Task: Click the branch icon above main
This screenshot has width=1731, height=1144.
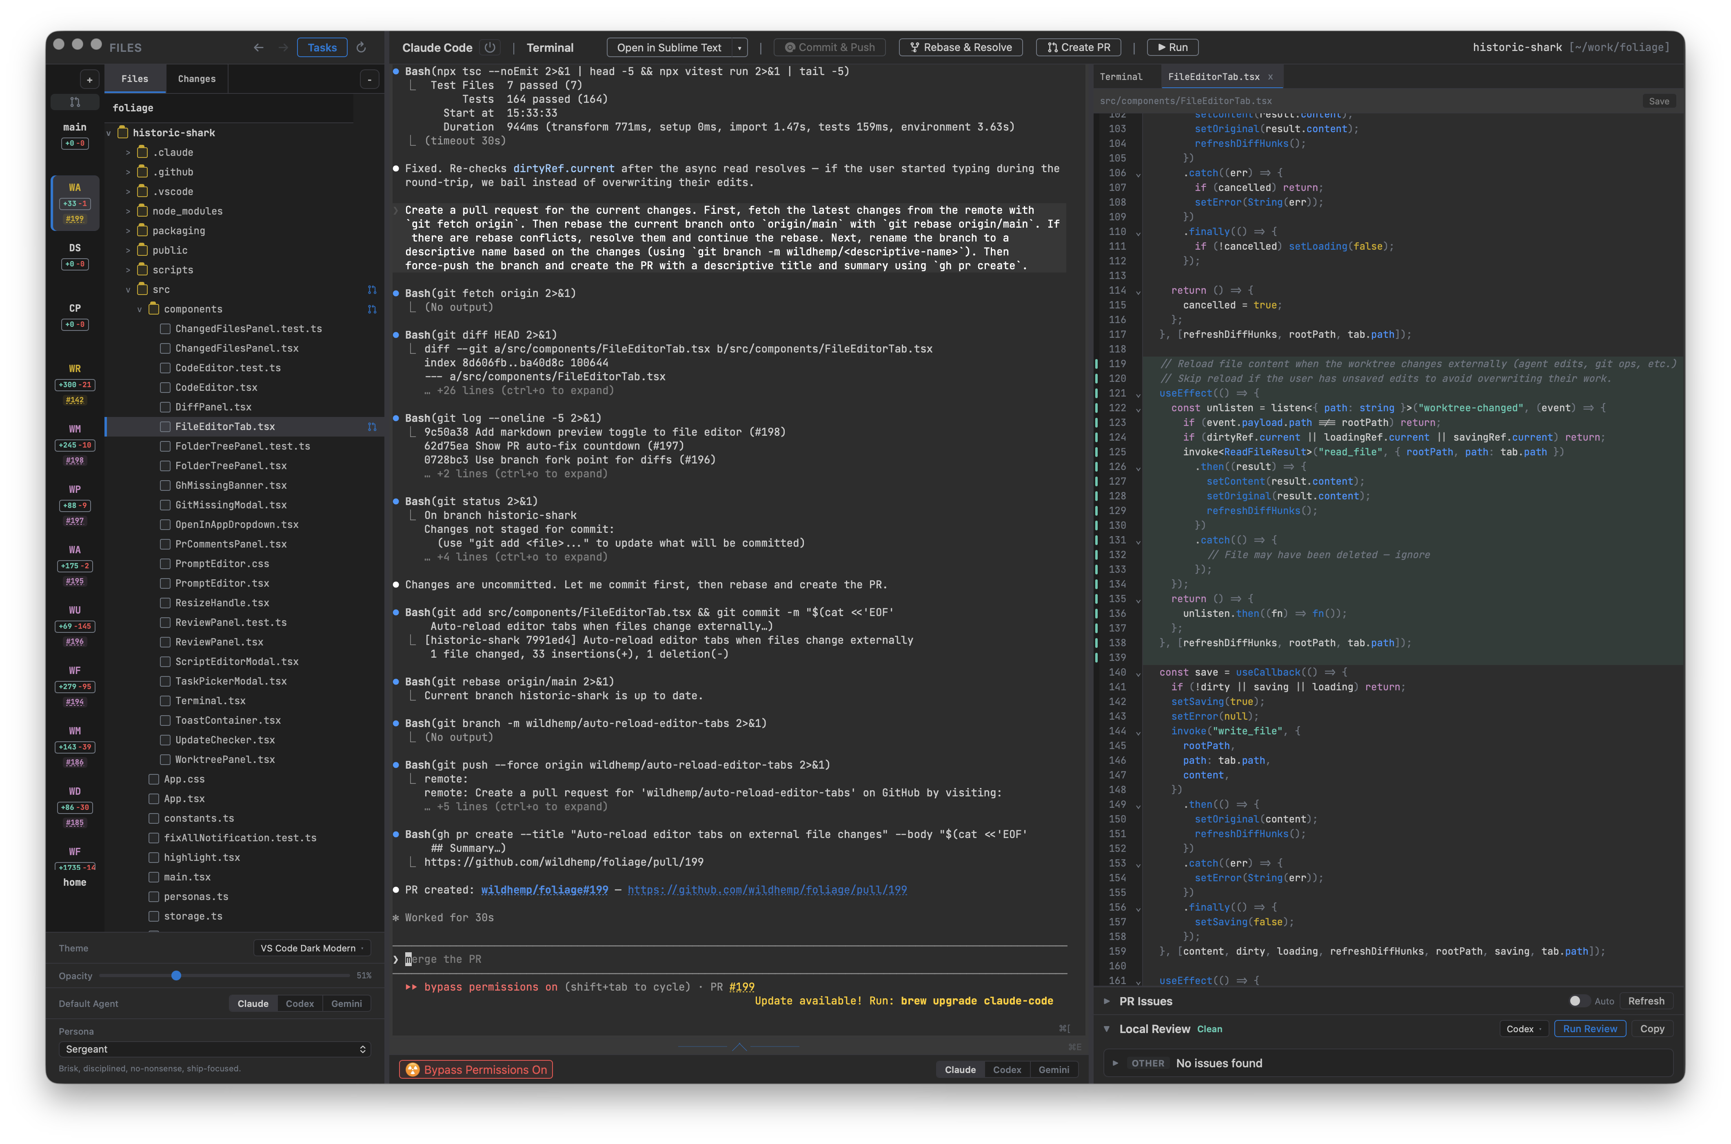Action: 74,102
